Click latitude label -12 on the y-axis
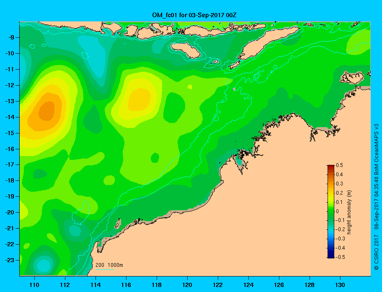 [x=10, y=86]
